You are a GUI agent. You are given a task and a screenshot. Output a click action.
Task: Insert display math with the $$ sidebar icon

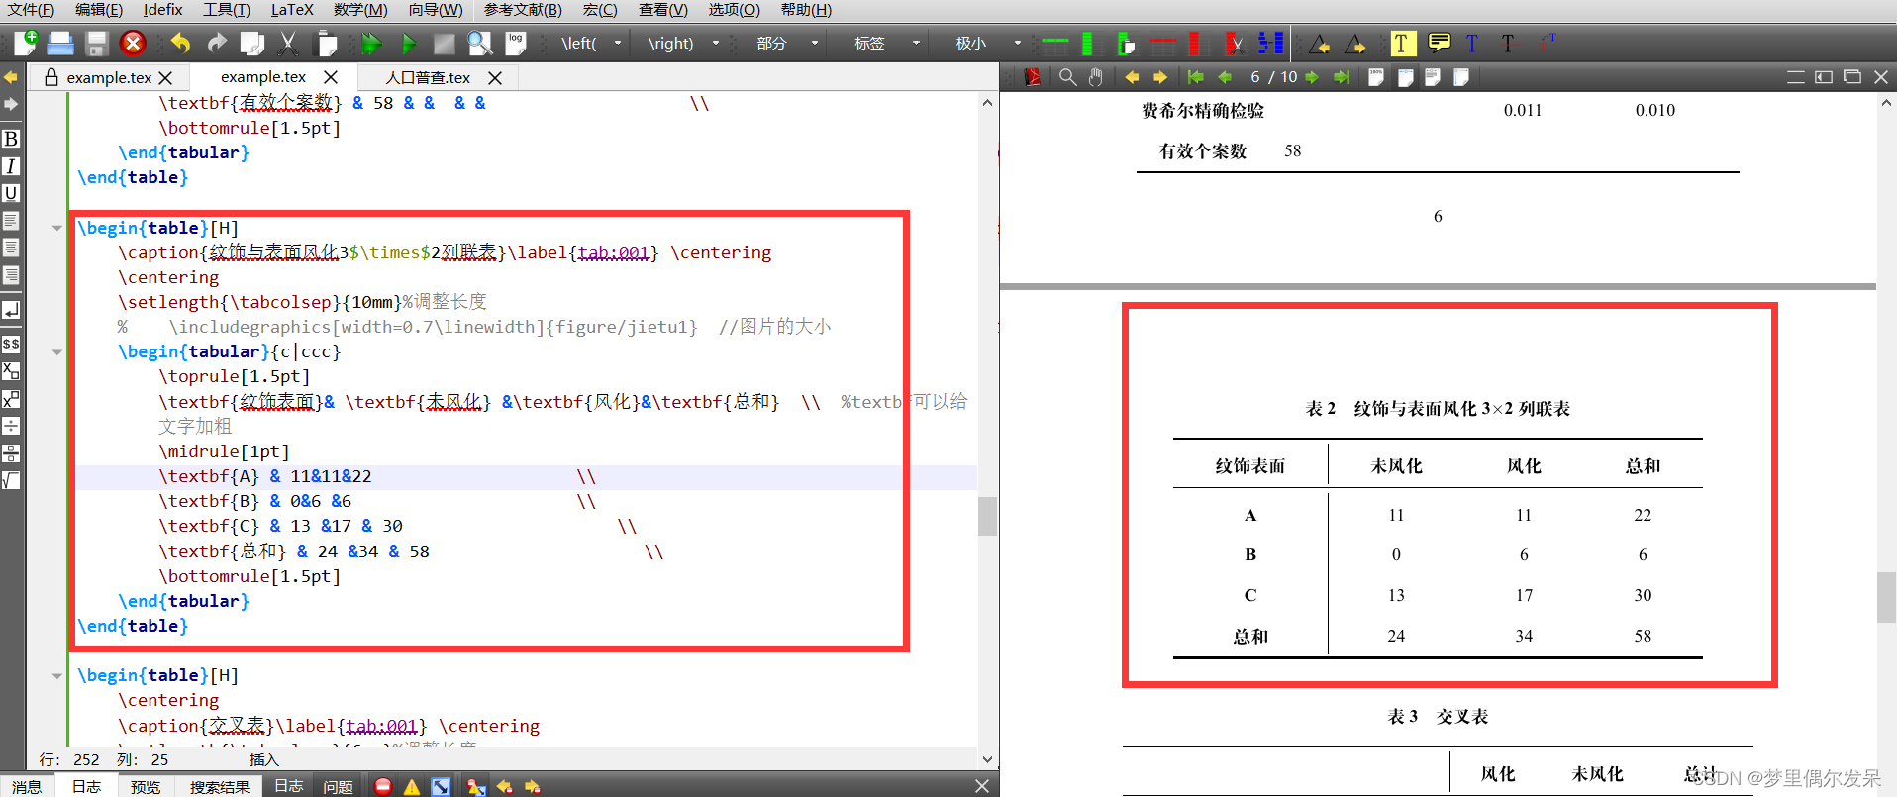click(x=11, y=345)
